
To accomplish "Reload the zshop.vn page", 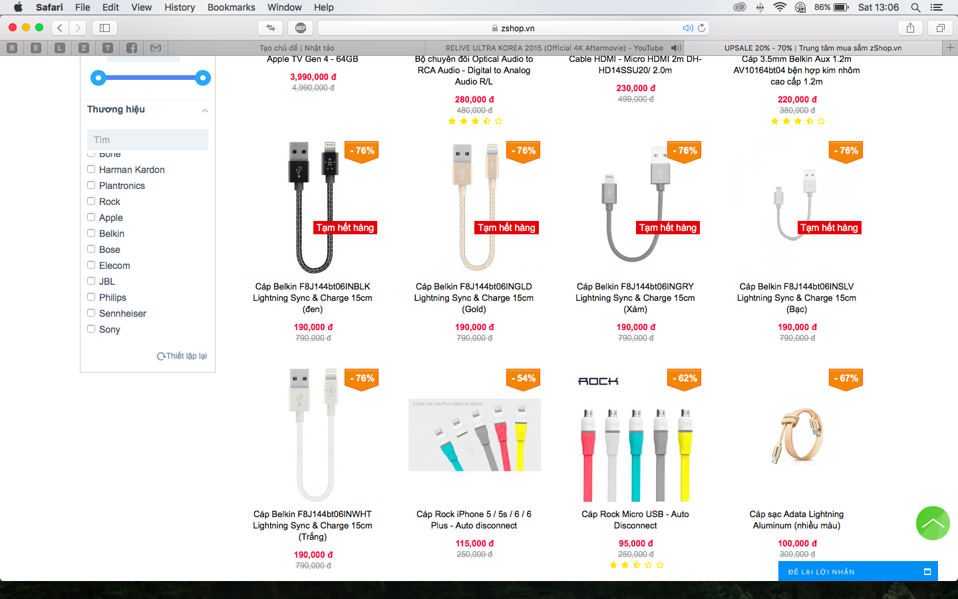I will [x=701, y=28].
